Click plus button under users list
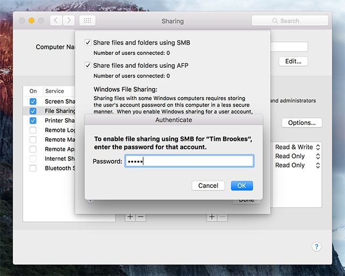 (x=212, y=217)
